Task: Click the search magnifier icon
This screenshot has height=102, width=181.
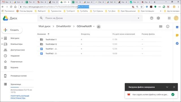Action: tap(41, 18)
